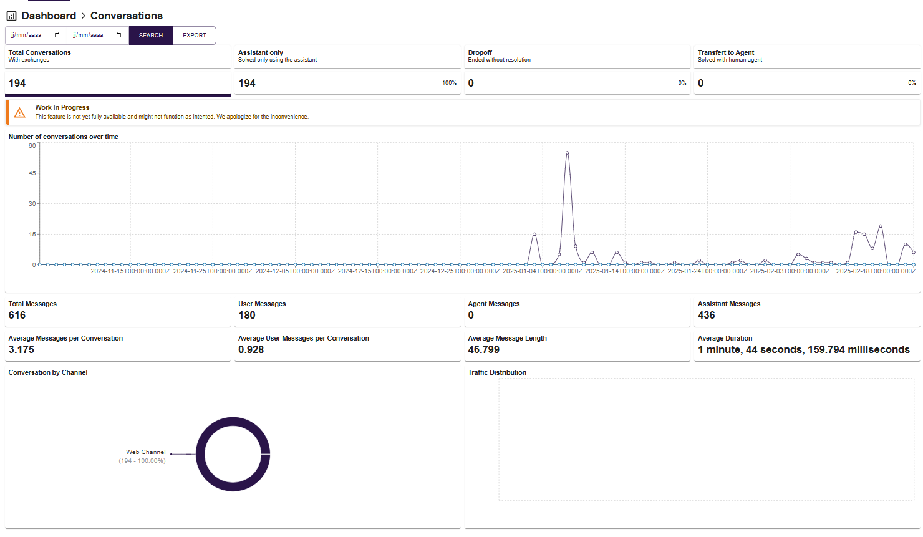Viewport: 923px width, 537px height.
Task: Open calendar picker on first date field
Action: click(x=57, y=36)
